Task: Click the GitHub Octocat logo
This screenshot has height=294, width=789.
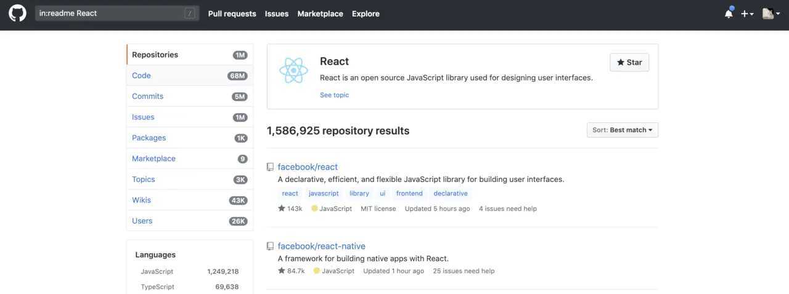Action: tap(17, 13)
